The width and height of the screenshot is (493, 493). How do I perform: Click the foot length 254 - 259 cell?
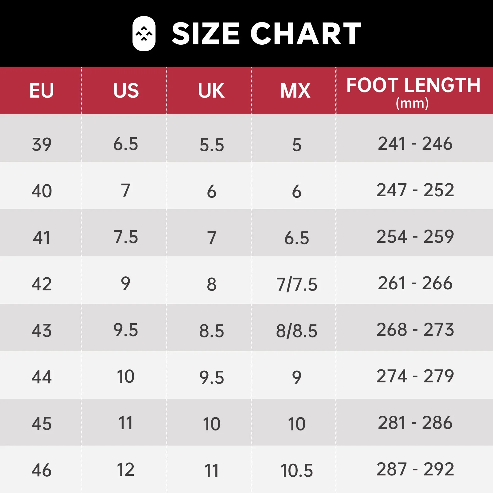point(415,237)
